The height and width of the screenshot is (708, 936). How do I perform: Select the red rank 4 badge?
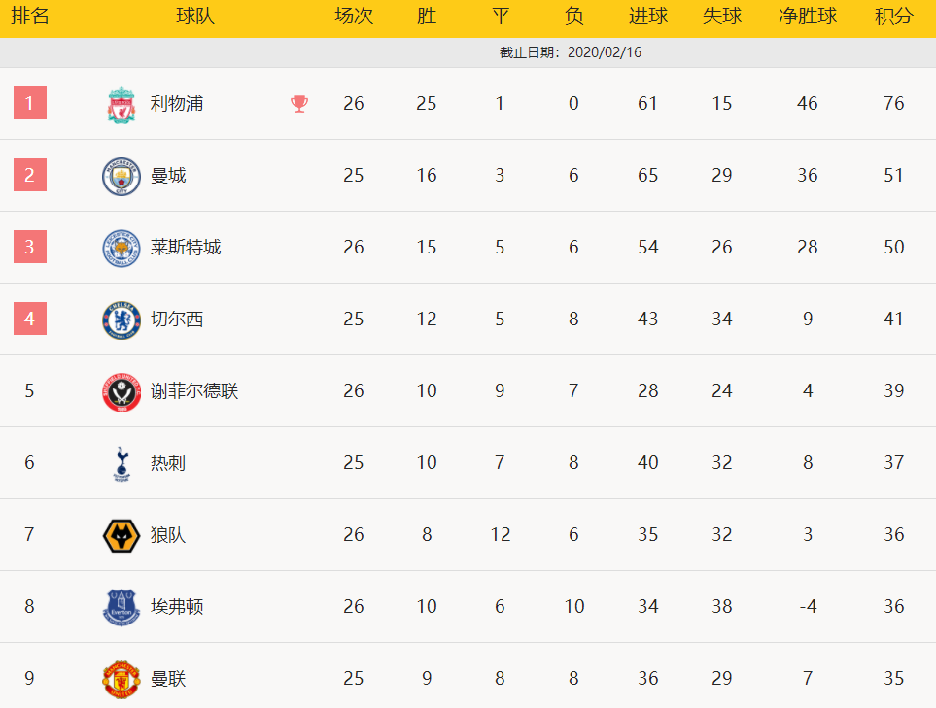point(30,319)
